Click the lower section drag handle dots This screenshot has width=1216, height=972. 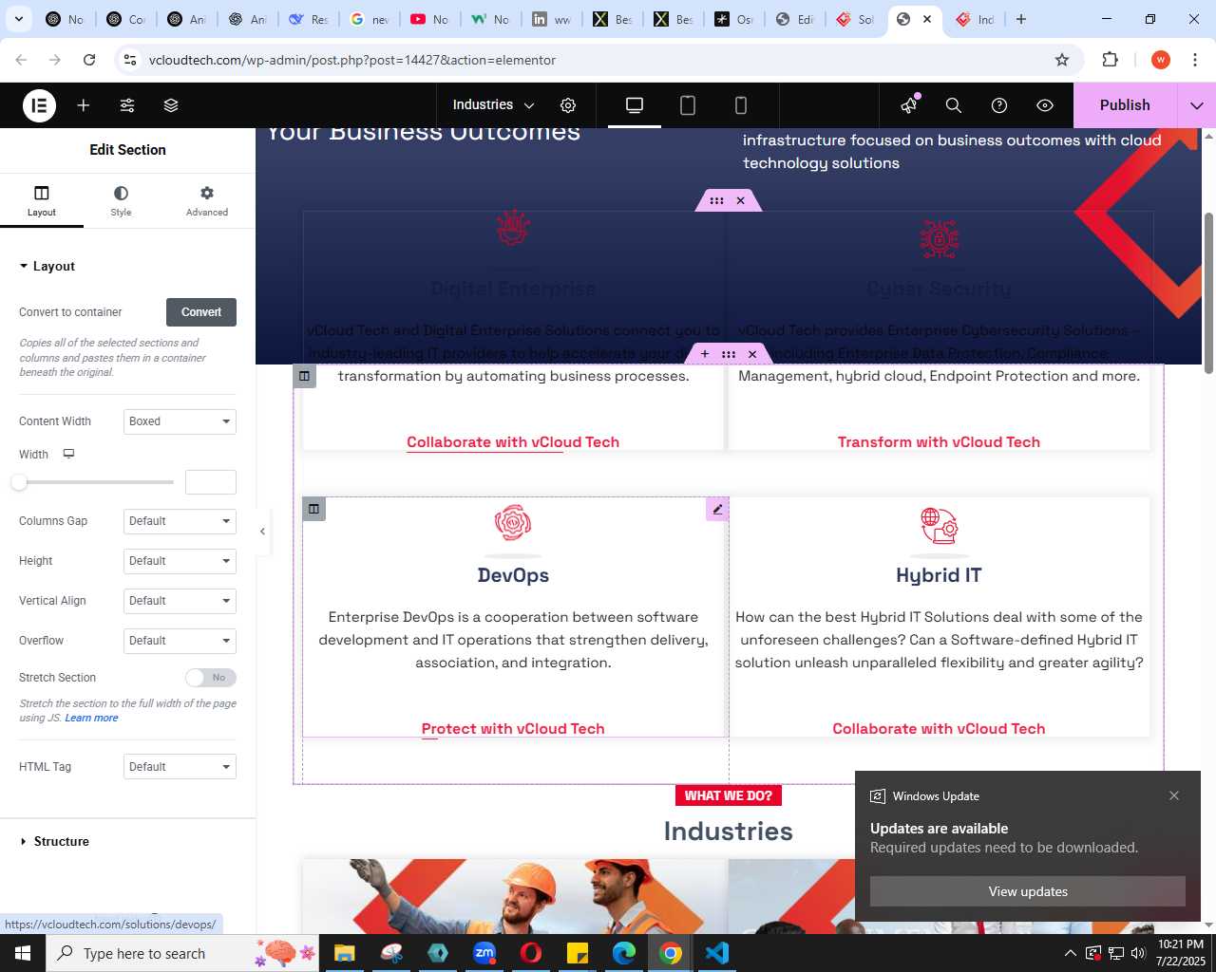point(729,354)
